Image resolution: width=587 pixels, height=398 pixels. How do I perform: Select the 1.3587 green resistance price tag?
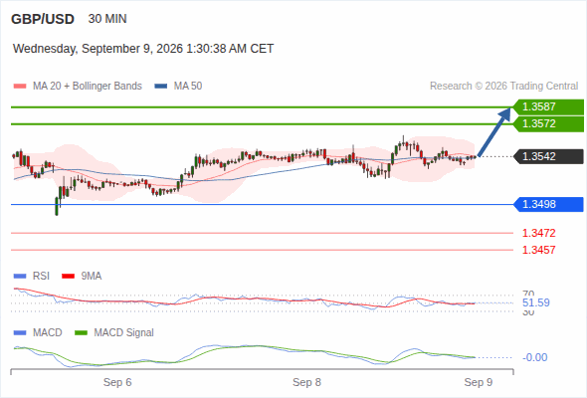click(548, 107)
